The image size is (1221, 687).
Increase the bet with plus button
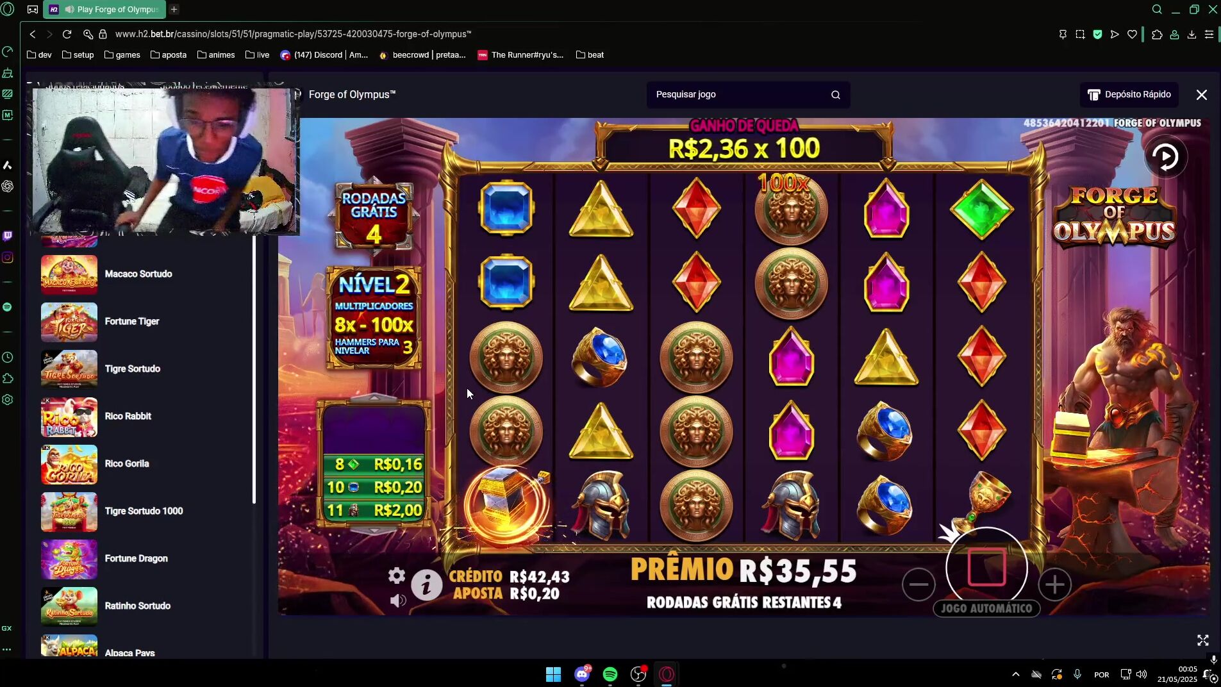1054,584
